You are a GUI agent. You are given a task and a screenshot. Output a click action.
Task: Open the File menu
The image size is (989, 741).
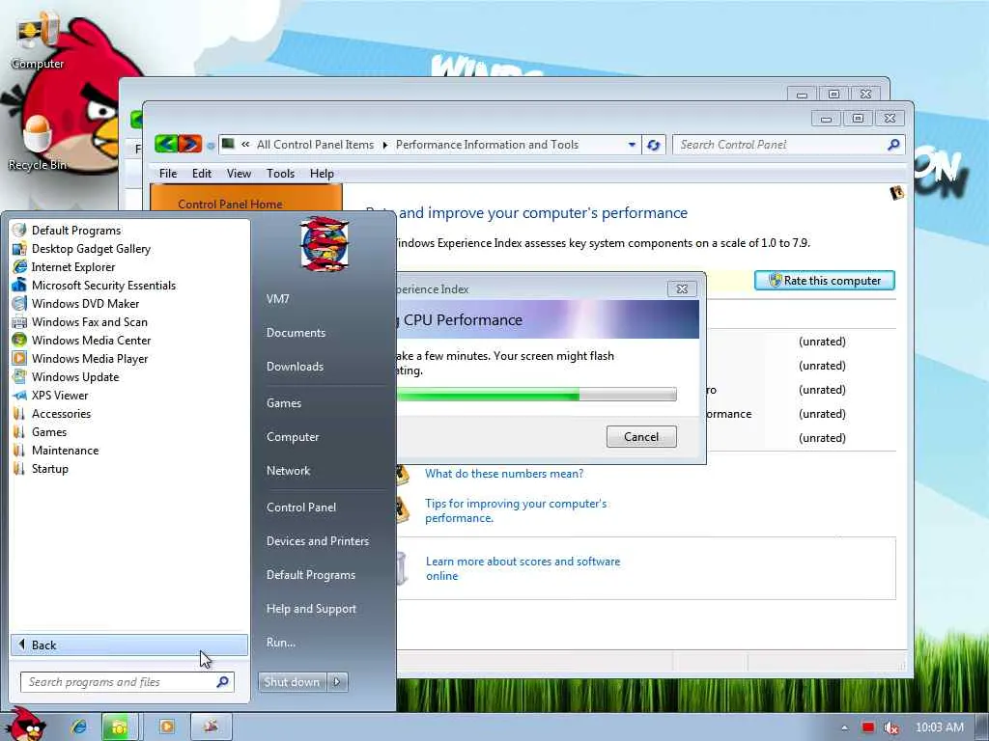click(x=168, y=174)
